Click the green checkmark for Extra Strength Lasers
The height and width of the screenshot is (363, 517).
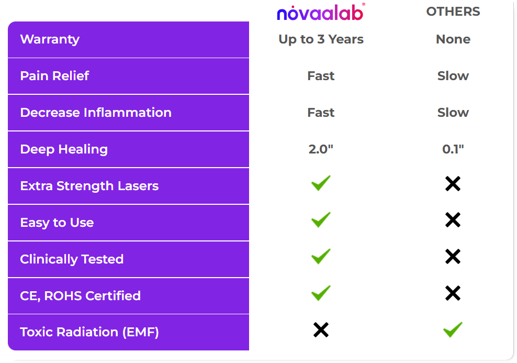coord(321,183)
